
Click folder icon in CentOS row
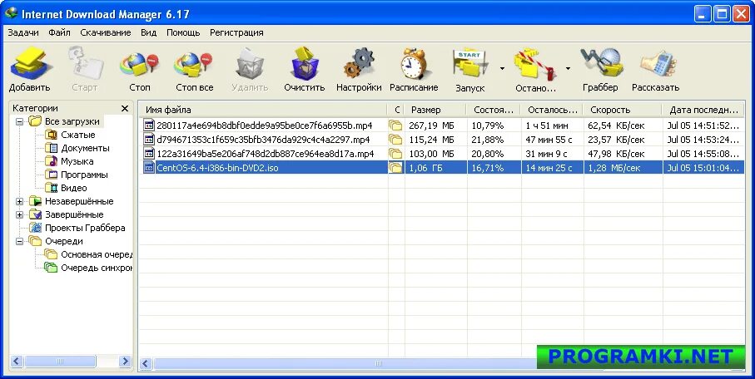click(395, 168)
